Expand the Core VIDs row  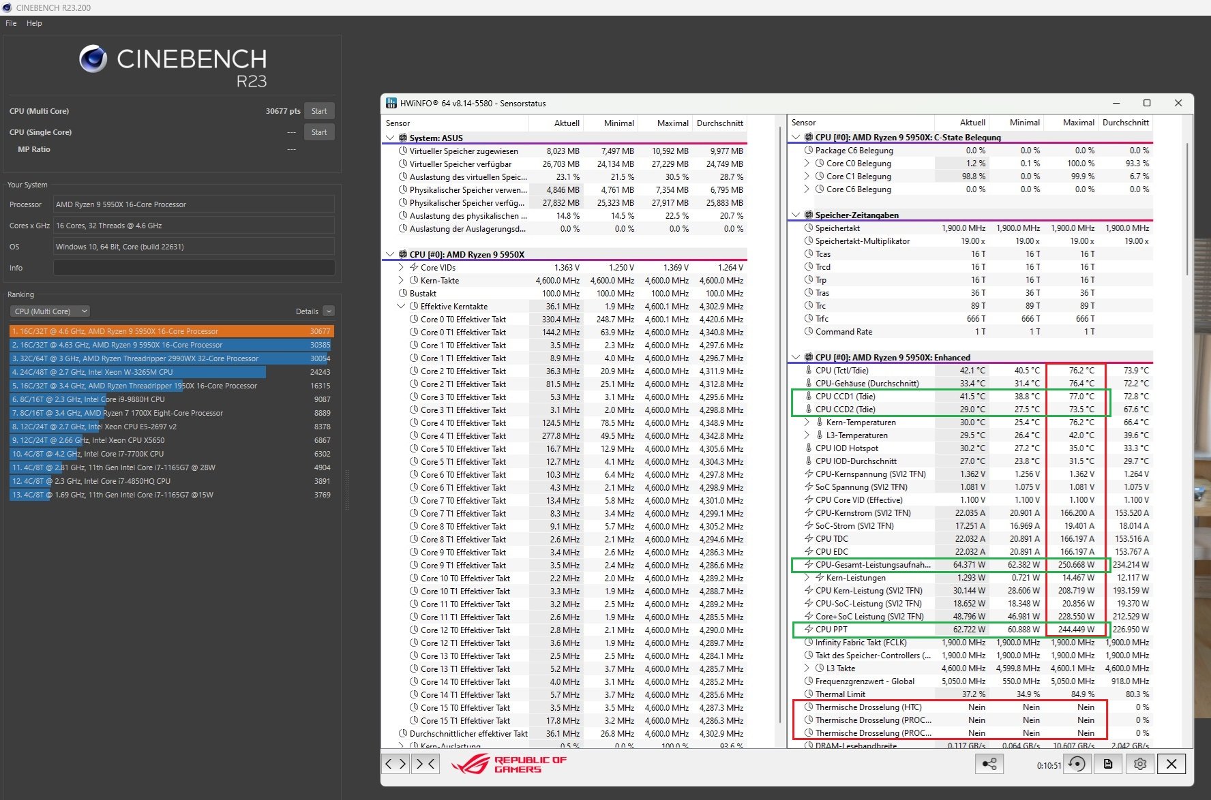point(401,267)
